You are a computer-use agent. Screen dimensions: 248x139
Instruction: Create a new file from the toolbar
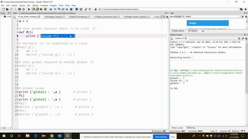point(3,9)
